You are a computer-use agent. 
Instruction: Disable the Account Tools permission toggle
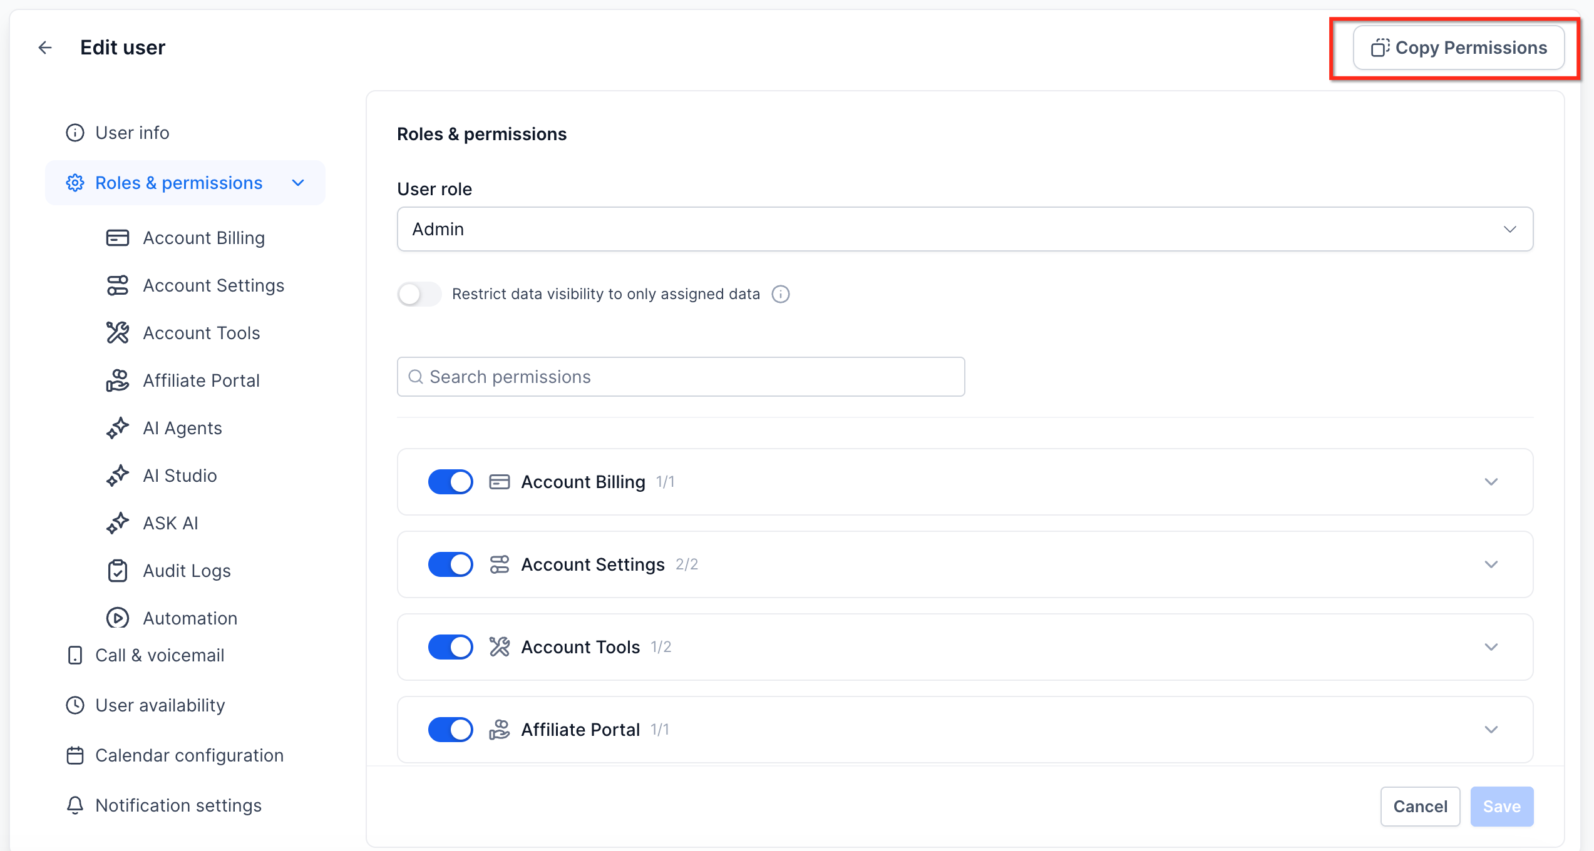click(x=451, y=647)
